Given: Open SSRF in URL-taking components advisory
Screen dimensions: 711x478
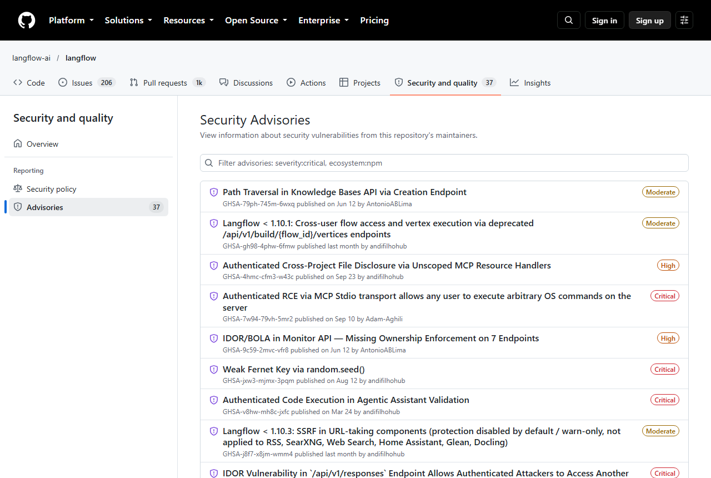Looking at the screenshot, I should pos(422,437).
